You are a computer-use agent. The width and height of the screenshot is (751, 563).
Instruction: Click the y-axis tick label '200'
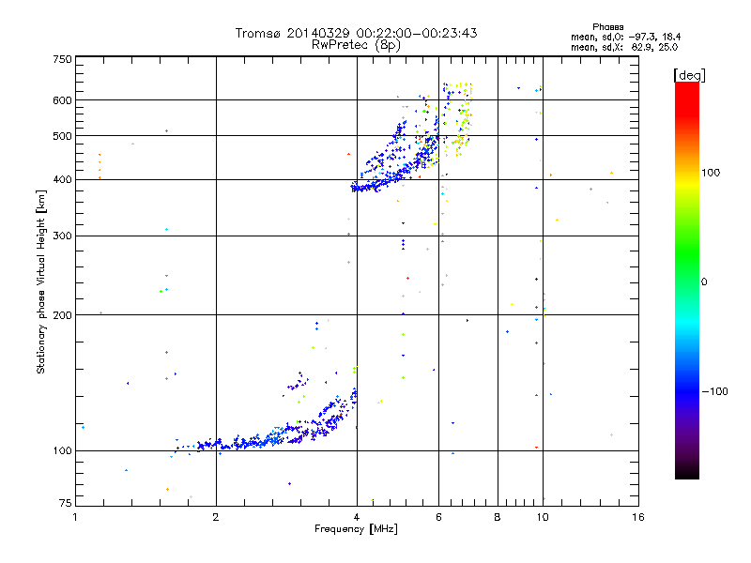point(62,315)
